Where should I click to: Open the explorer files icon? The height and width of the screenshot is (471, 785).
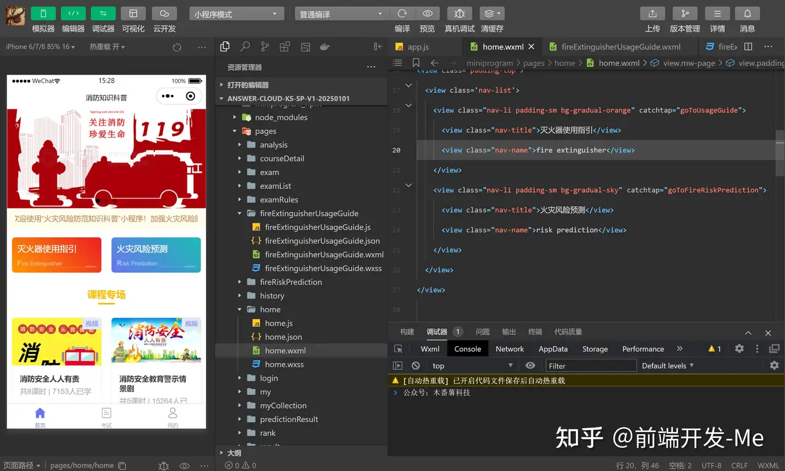coord(225,47)
